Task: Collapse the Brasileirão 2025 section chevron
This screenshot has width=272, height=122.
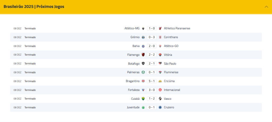Action: pos(266,7)
